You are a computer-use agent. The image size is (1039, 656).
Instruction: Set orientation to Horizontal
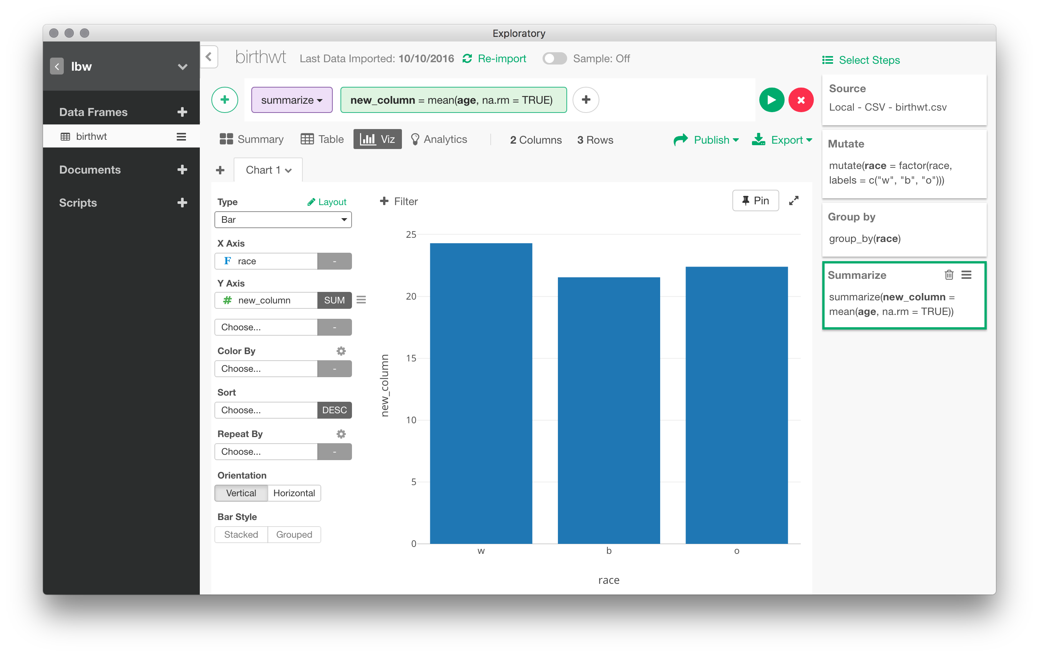click(294, 493)
